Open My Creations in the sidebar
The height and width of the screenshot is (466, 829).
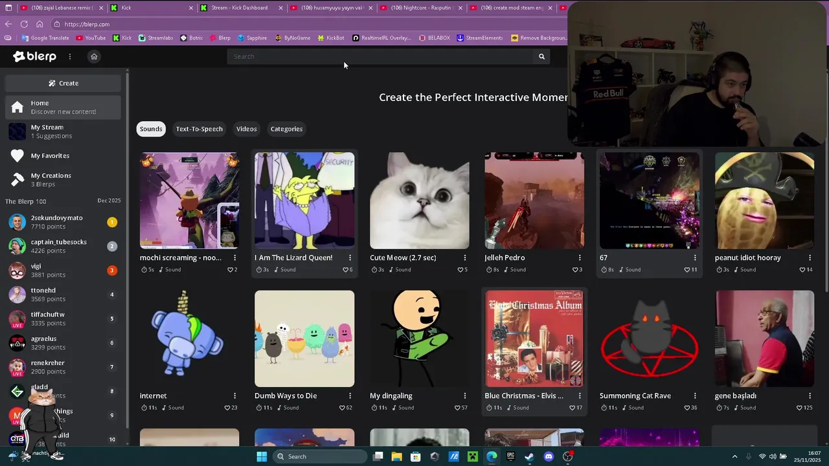63,179
